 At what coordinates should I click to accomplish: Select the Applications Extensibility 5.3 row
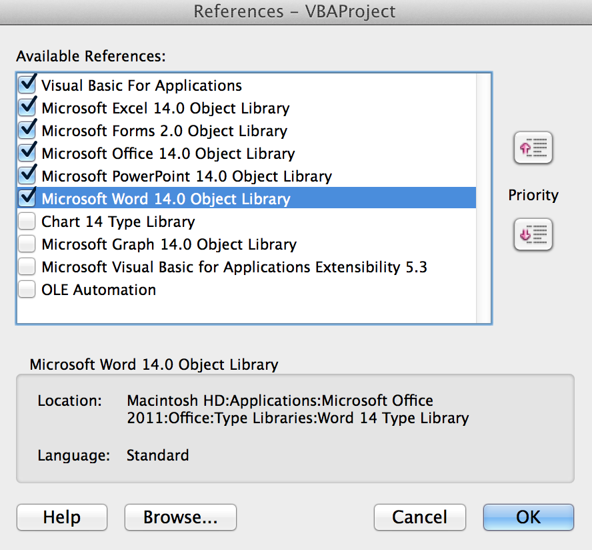247,267
